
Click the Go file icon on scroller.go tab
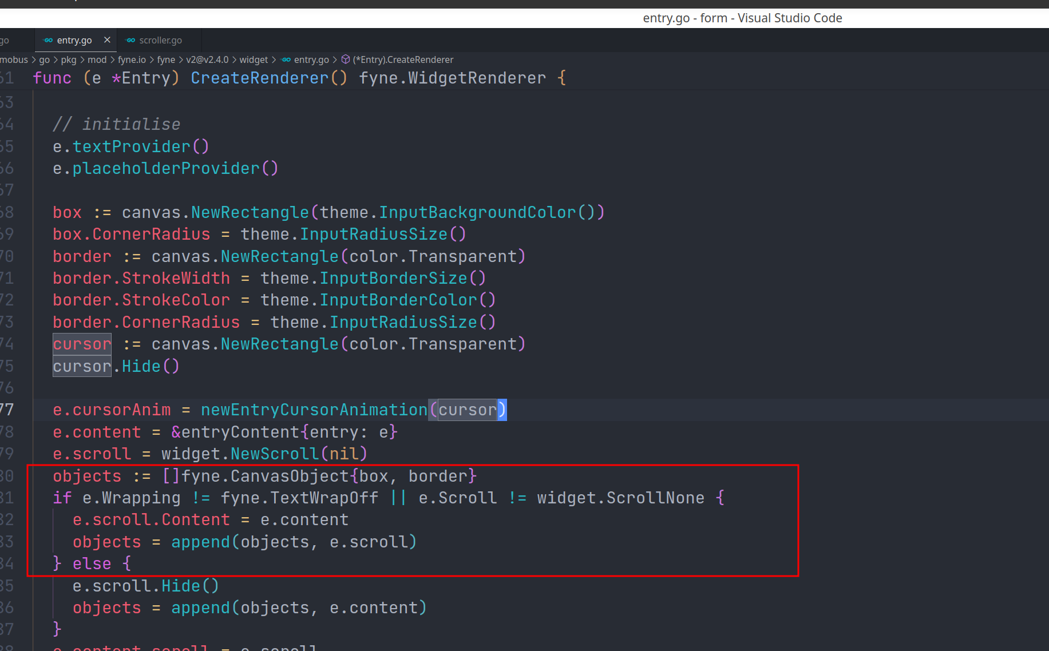click(x=130, y=40)
